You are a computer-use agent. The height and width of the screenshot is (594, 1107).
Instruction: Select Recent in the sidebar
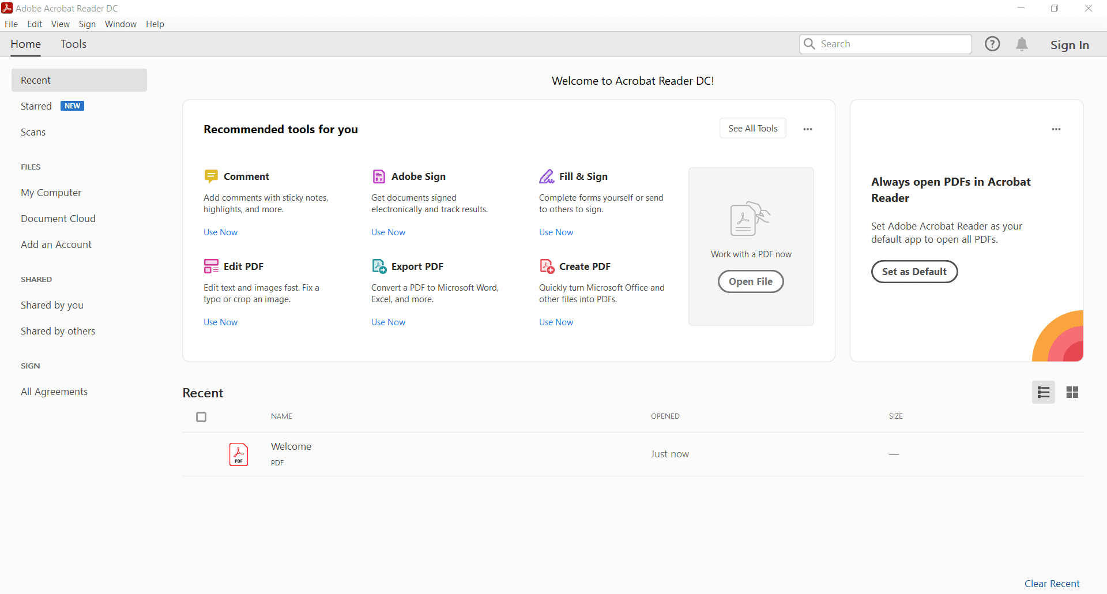[x=79, y=80]
